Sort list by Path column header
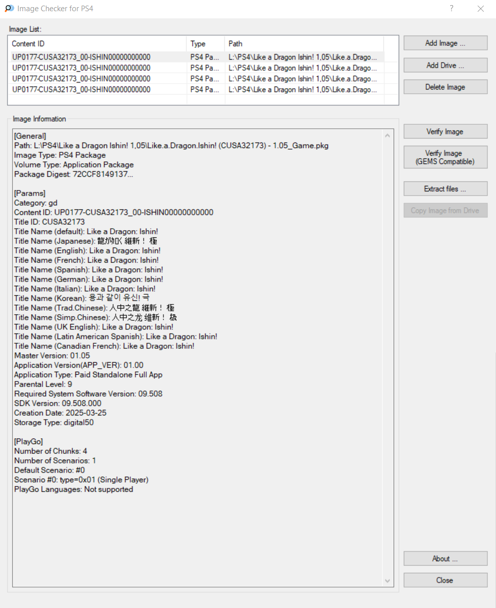The width and height of the screenshot is (496, 608). [304, 44]
